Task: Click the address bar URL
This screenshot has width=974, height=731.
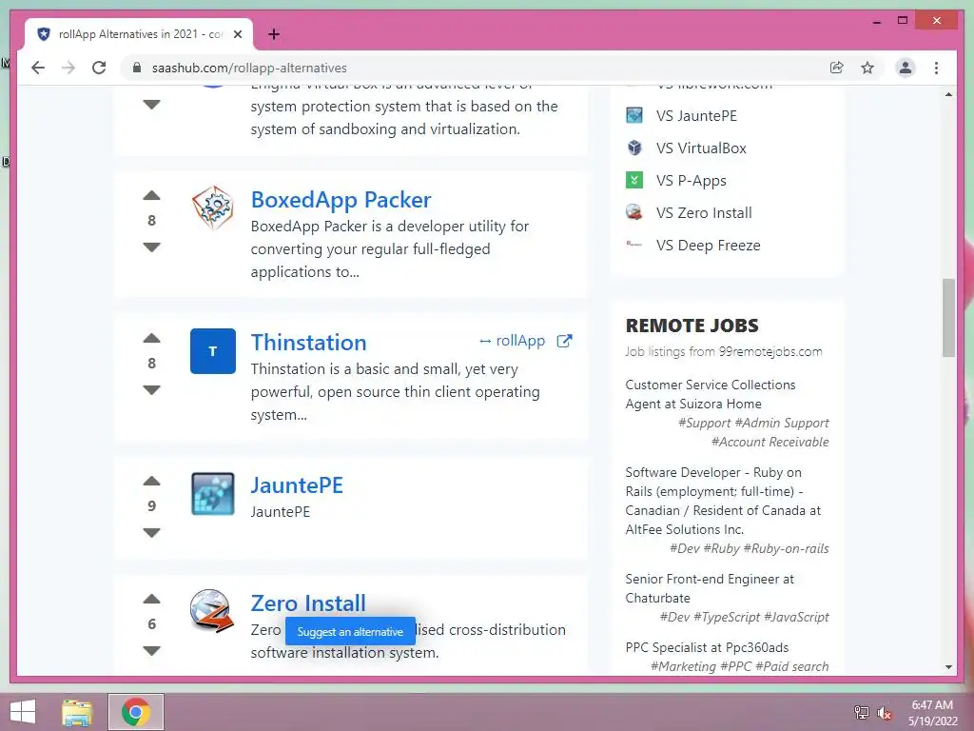Action: tap(249, 68)
